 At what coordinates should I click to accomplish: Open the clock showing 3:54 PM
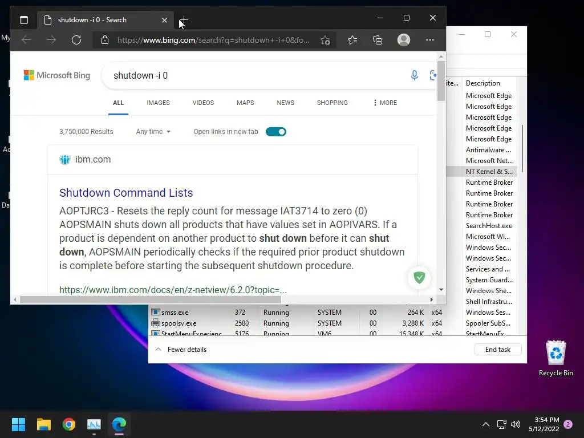coord(544,424)
